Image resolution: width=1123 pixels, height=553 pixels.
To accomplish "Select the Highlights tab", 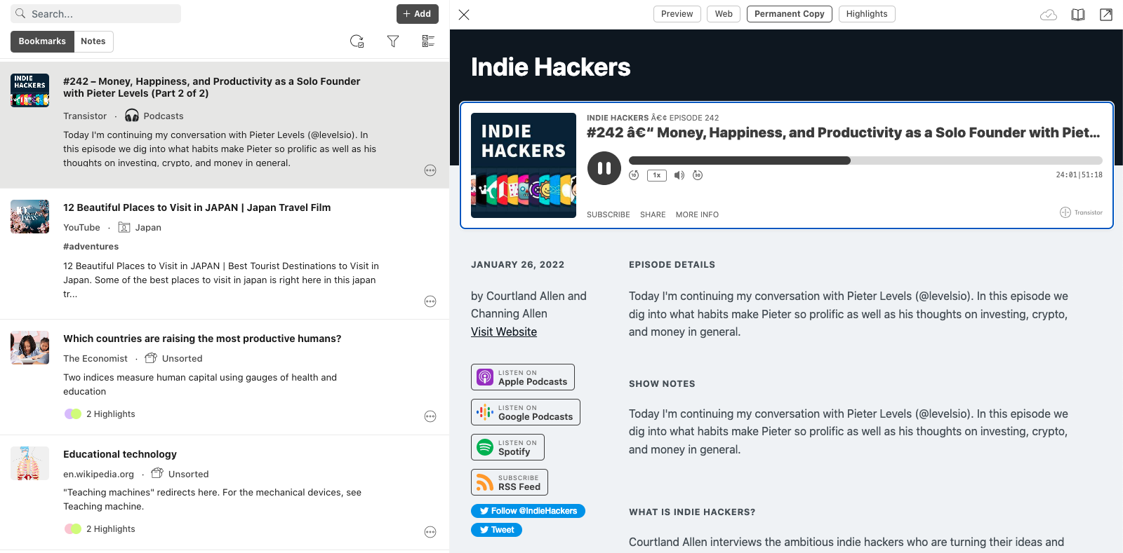I will pyautogui.click(x=867, y=14).
